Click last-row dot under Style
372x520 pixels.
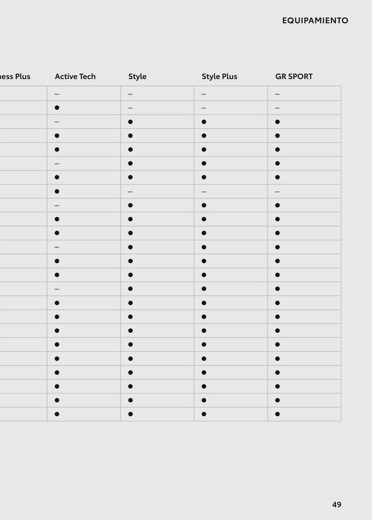[130, 414]
